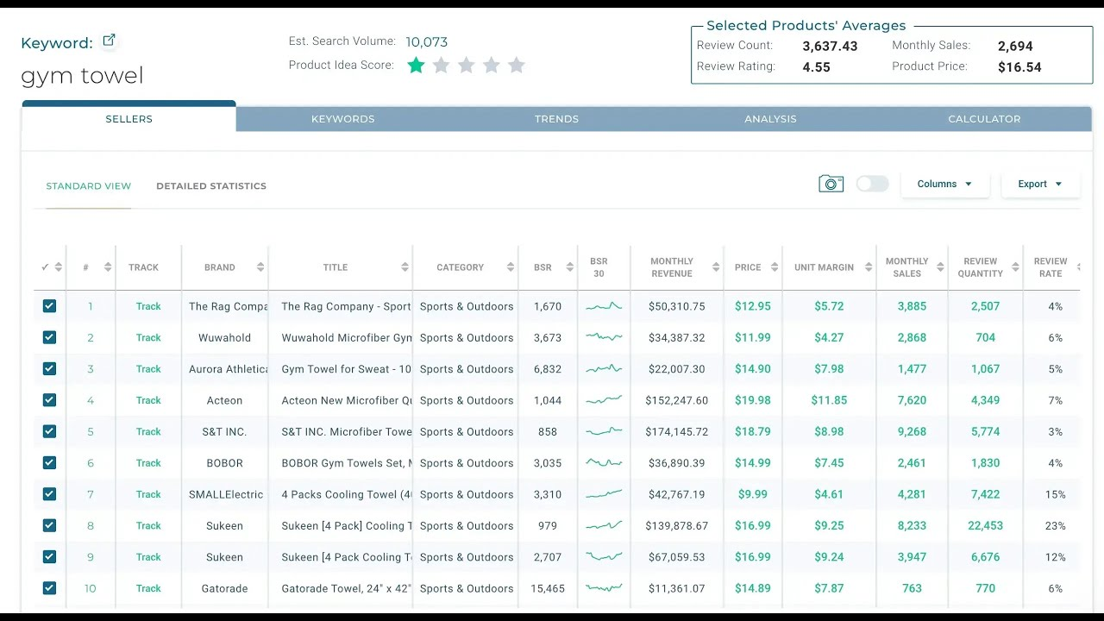Sort by the Brand column arrows
This screenshot has height=621, width=1104.
[260, 267]
